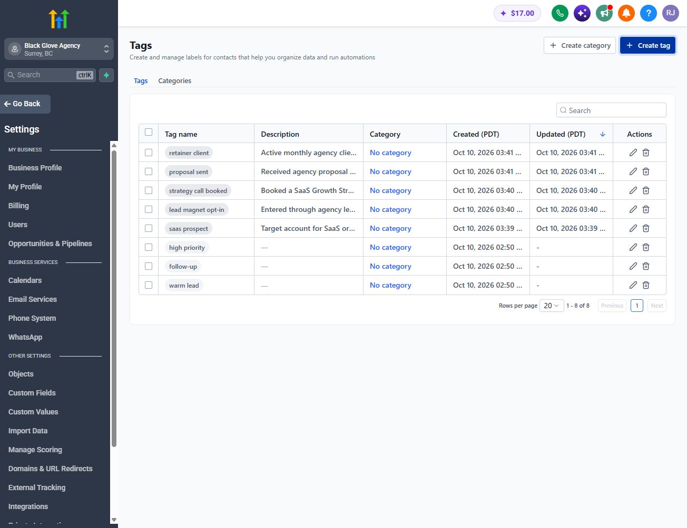Open Custom Fields settings
Screen dimensions: 687x528
(32, 393)
